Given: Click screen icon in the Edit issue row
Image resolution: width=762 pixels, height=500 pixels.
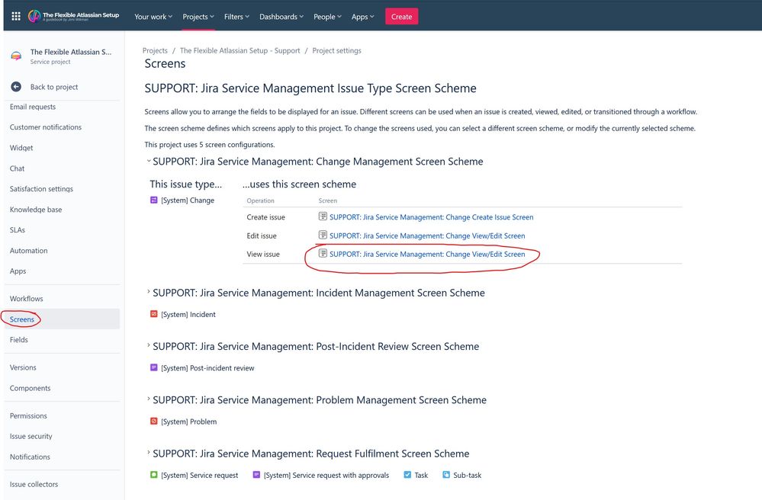Looking at the screenshot, I should tap(323, 235).
